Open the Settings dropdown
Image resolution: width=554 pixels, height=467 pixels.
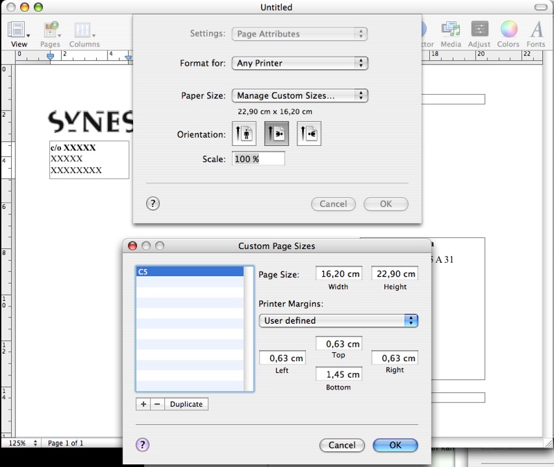tap(300, 34)
